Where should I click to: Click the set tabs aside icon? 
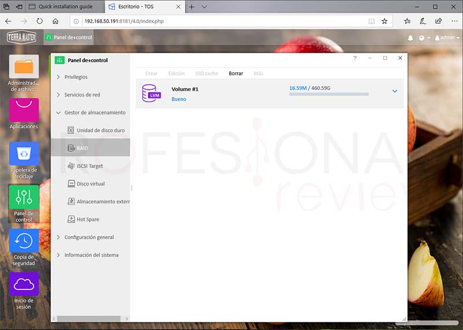click(x=19, y=6)
